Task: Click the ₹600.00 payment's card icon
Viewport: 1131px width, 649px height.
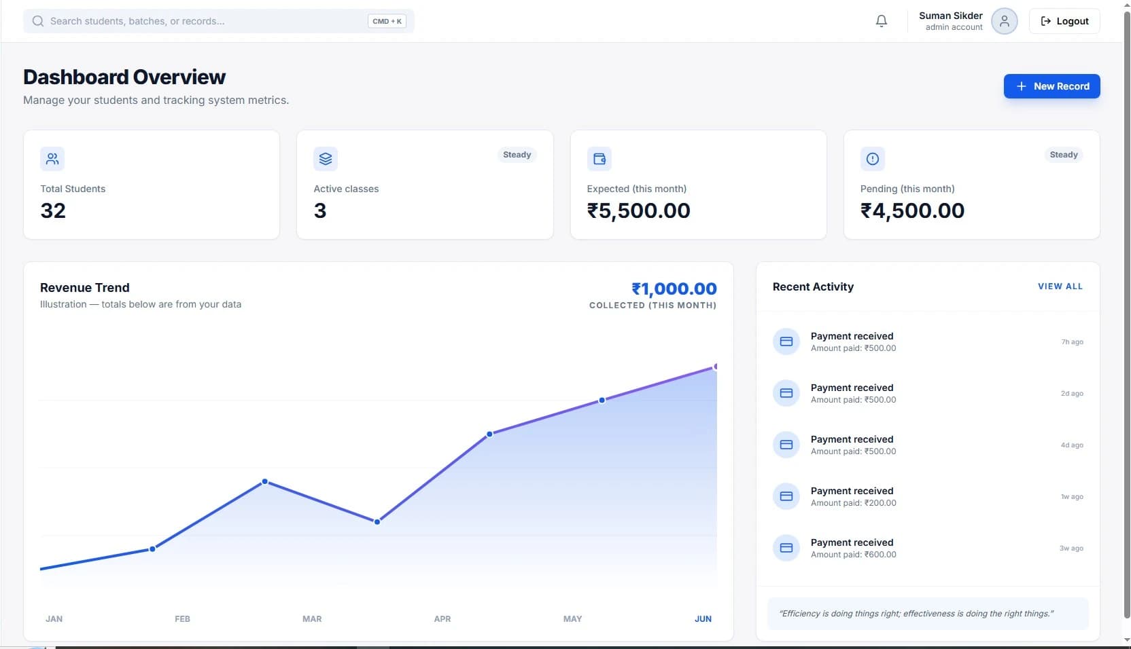Action: tap(786, 548)
